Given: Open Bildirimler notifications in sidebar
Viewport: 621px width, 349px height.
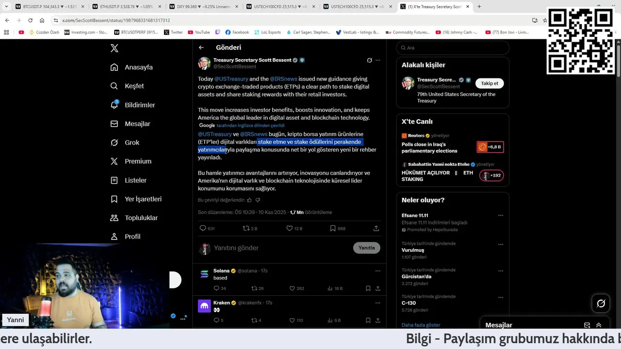Looking at the screenshot, I should (x=132, y=105).
